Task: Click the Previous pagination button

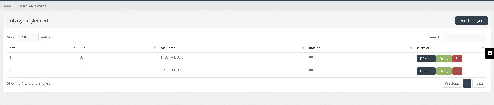Action: pyautogui.click(x=452, y=83)
